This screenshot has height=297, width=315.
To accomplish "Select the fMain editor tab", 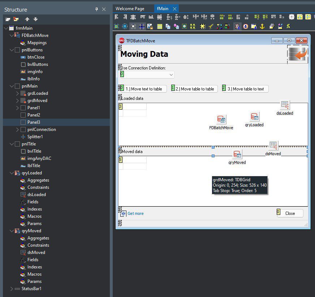I will [163, 9].
